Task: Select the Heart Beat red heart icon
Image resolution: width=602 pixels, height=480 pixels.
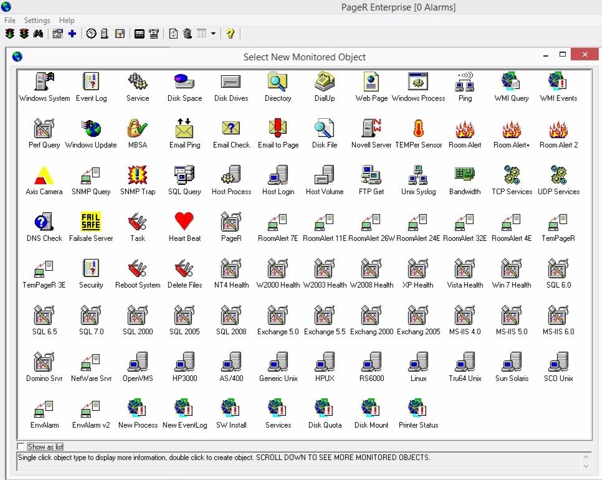Action: tap(184, 222)
